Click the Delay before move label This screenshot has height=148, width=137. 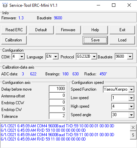(17, 89)
